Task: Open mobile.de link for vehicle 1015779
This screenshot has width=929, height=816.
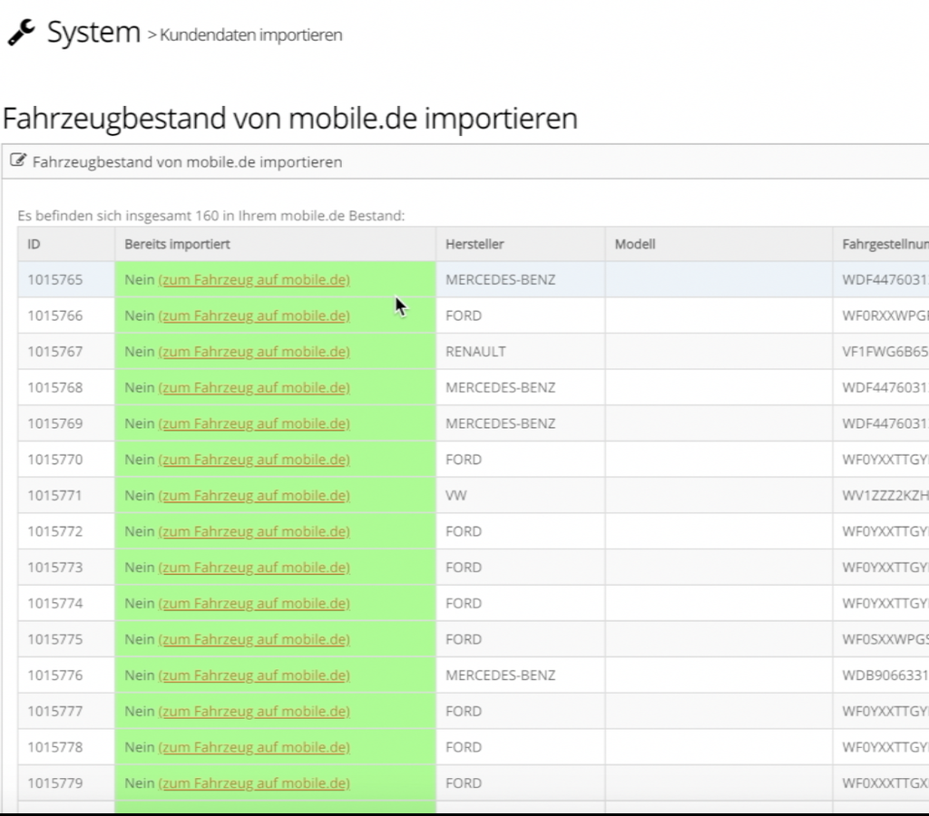Action: click(254, 782)
